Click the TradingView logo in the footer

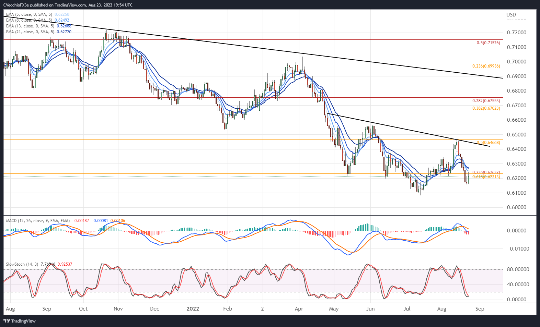point(20,321)
